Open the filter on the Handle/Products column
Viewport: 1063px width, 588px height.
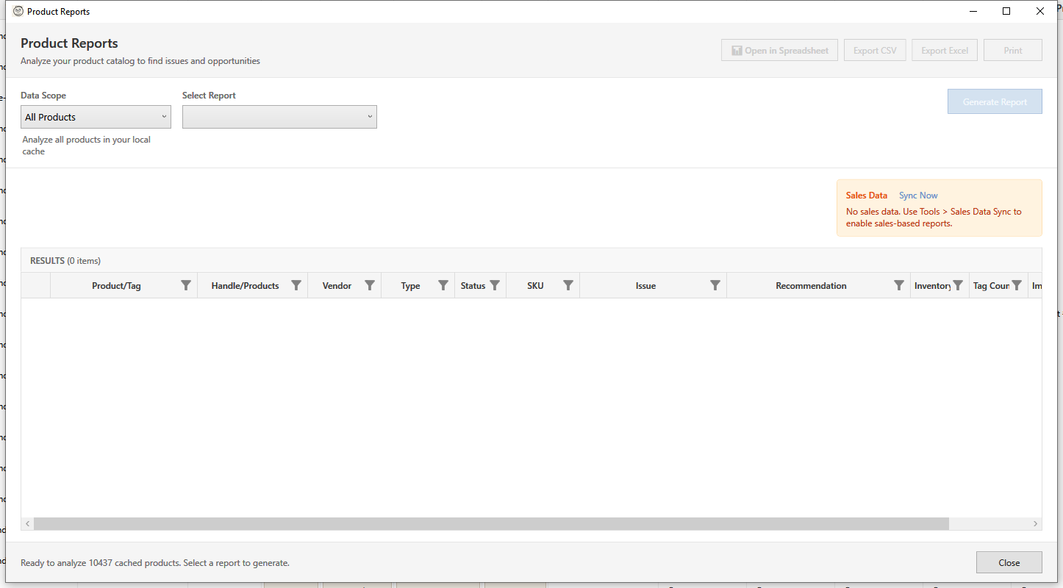[296, 285]
